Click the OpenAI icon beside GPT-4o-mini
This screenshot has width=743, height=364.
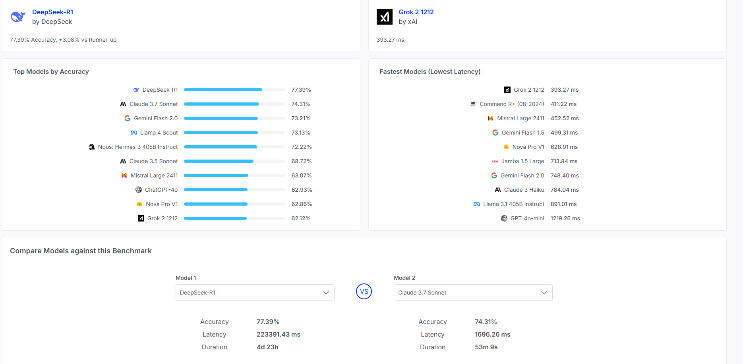click(504, 218)
